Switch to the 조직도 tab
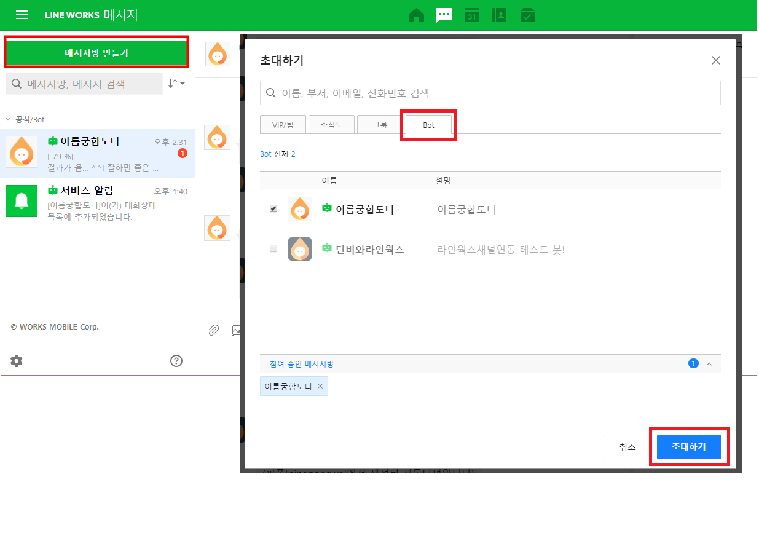 (x=331, y=125)
